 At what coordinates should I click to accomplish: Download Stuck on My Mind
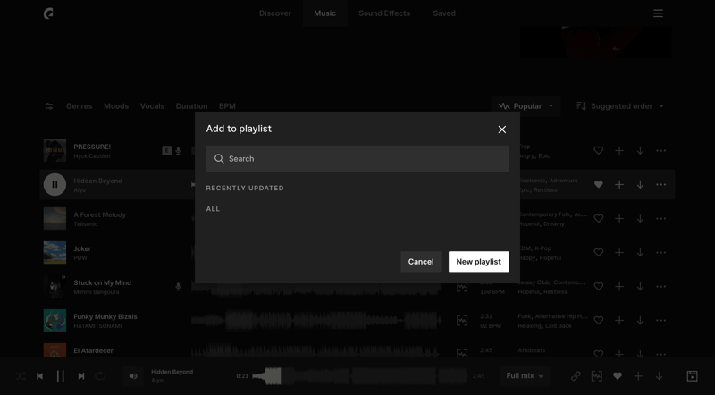(x=640, y=287)
